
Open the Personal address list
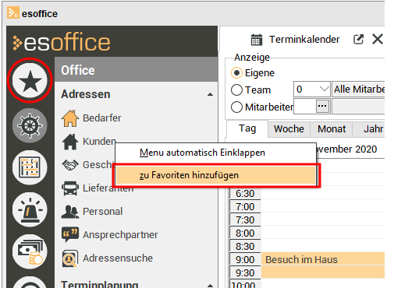pyautogui.click(x=92, y=212)
